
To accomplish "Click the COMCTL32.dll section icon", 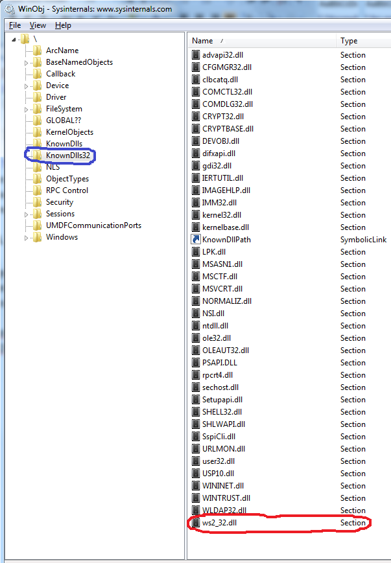I will (196, 91).
